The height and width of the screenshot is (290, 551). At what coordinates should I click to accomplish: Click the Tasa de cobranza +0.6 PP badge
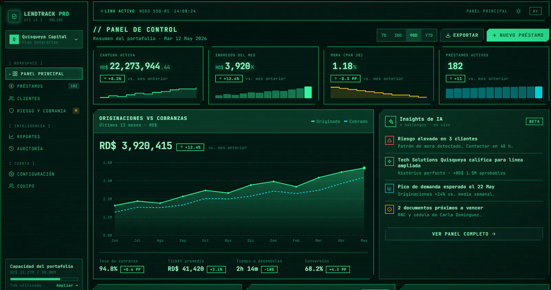[132, 269]
